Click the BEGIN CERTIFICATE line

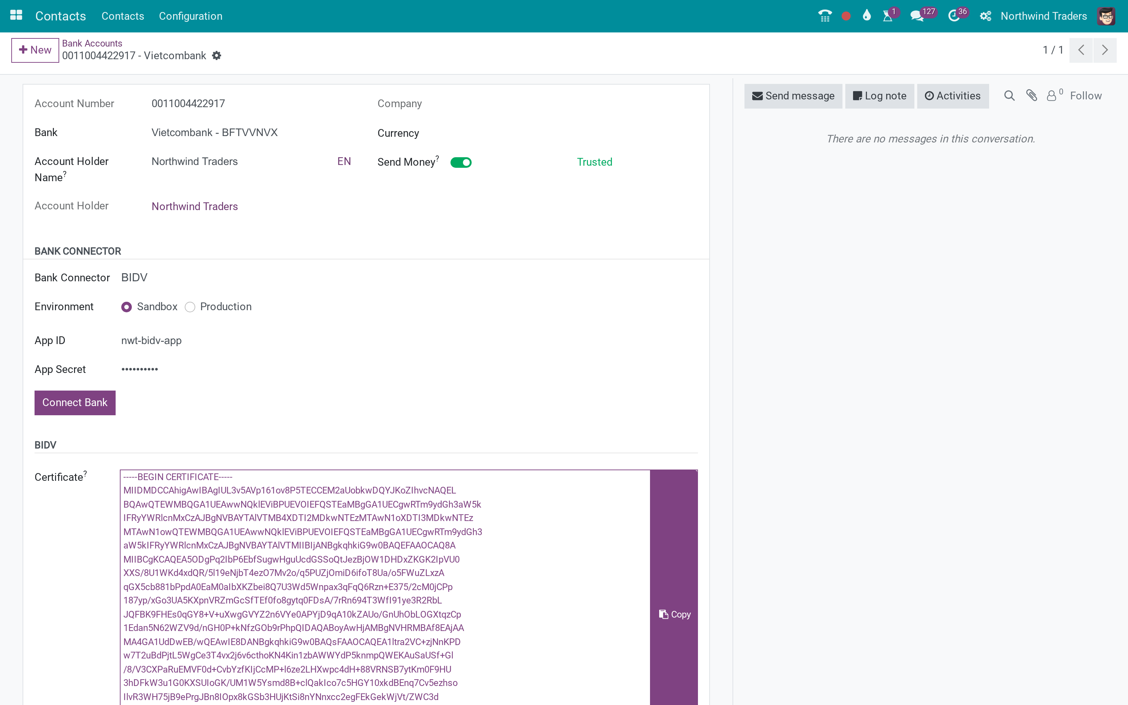point(178,477)
